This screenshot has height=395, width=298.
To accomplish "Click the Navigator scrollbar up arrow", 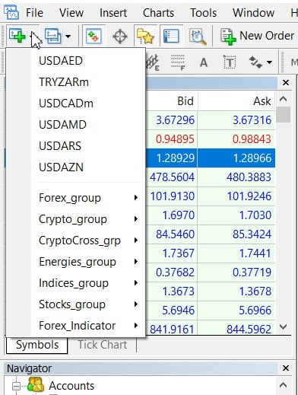I will pos(283,385).
